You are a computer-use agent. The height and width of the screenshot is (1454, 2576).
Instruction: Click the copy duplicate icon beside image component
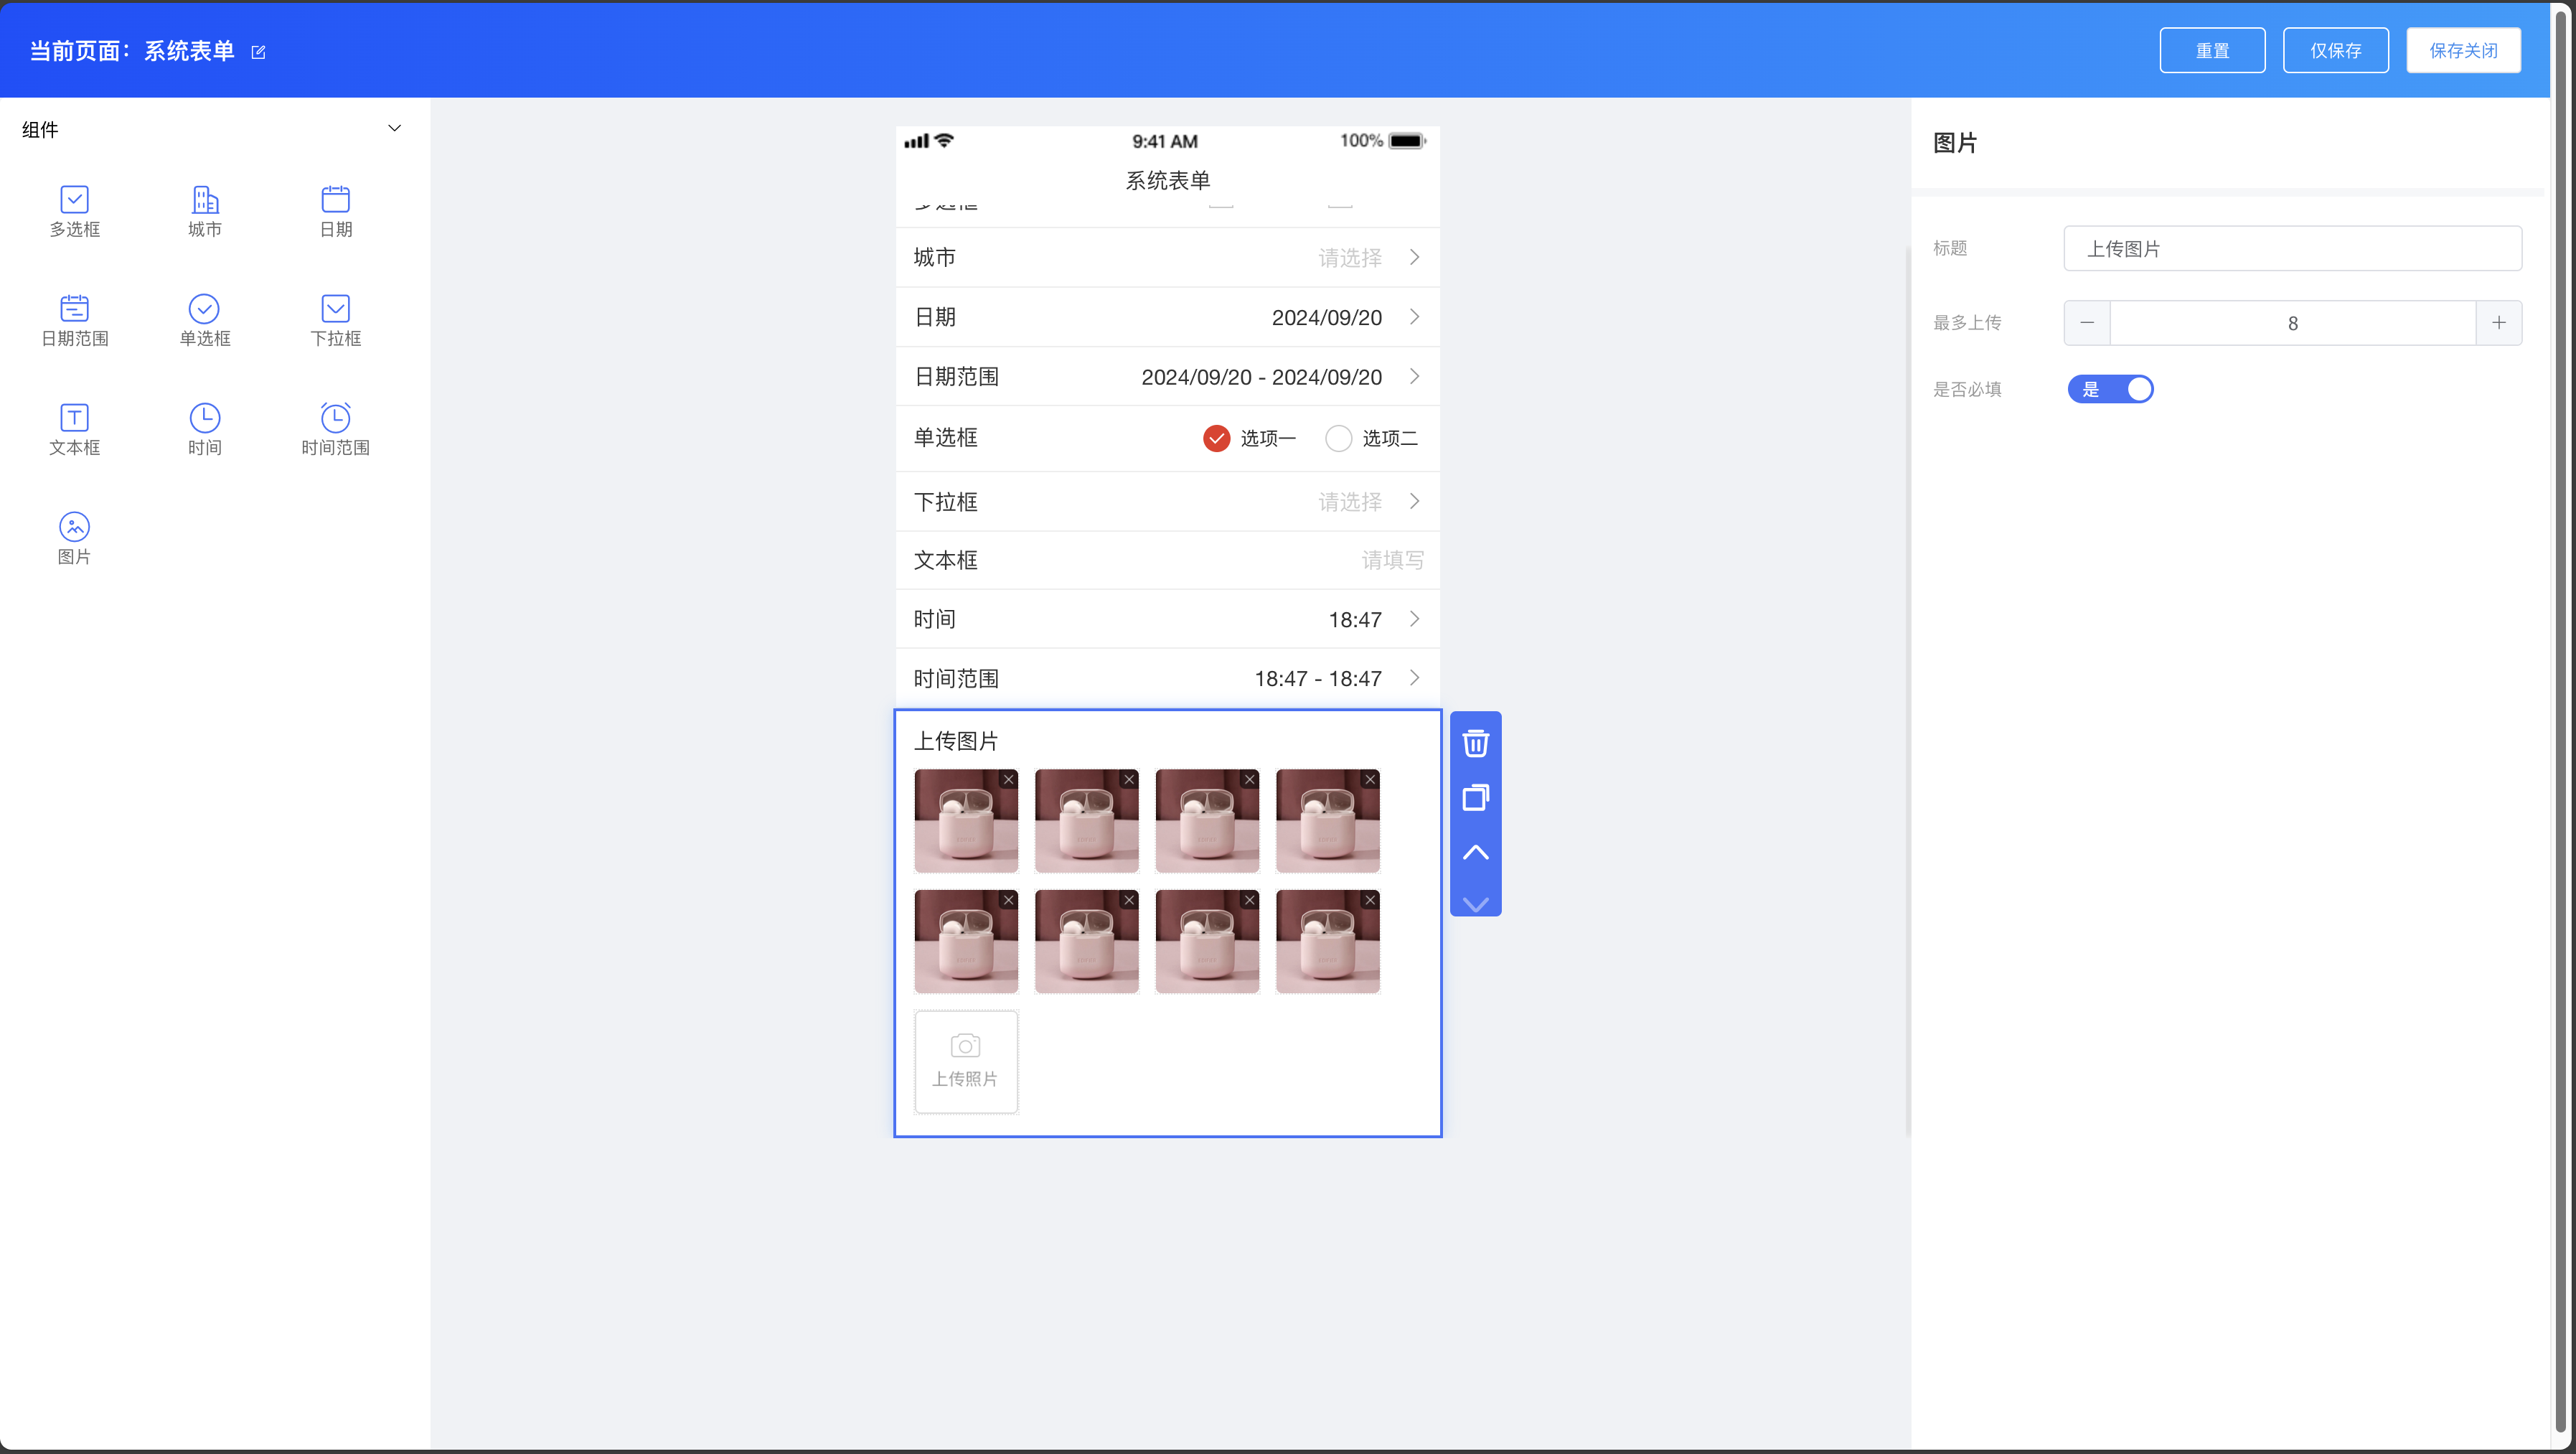[1475, 797]
